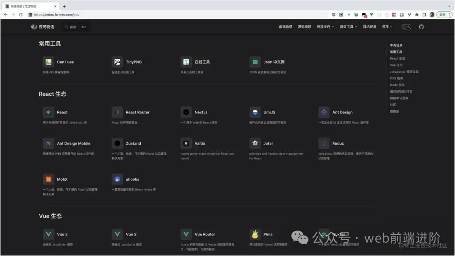The width and height of the screenshot is (455, 256).
Task: Click the Json 中文网 card icon
Action: (x=255, y=62)
